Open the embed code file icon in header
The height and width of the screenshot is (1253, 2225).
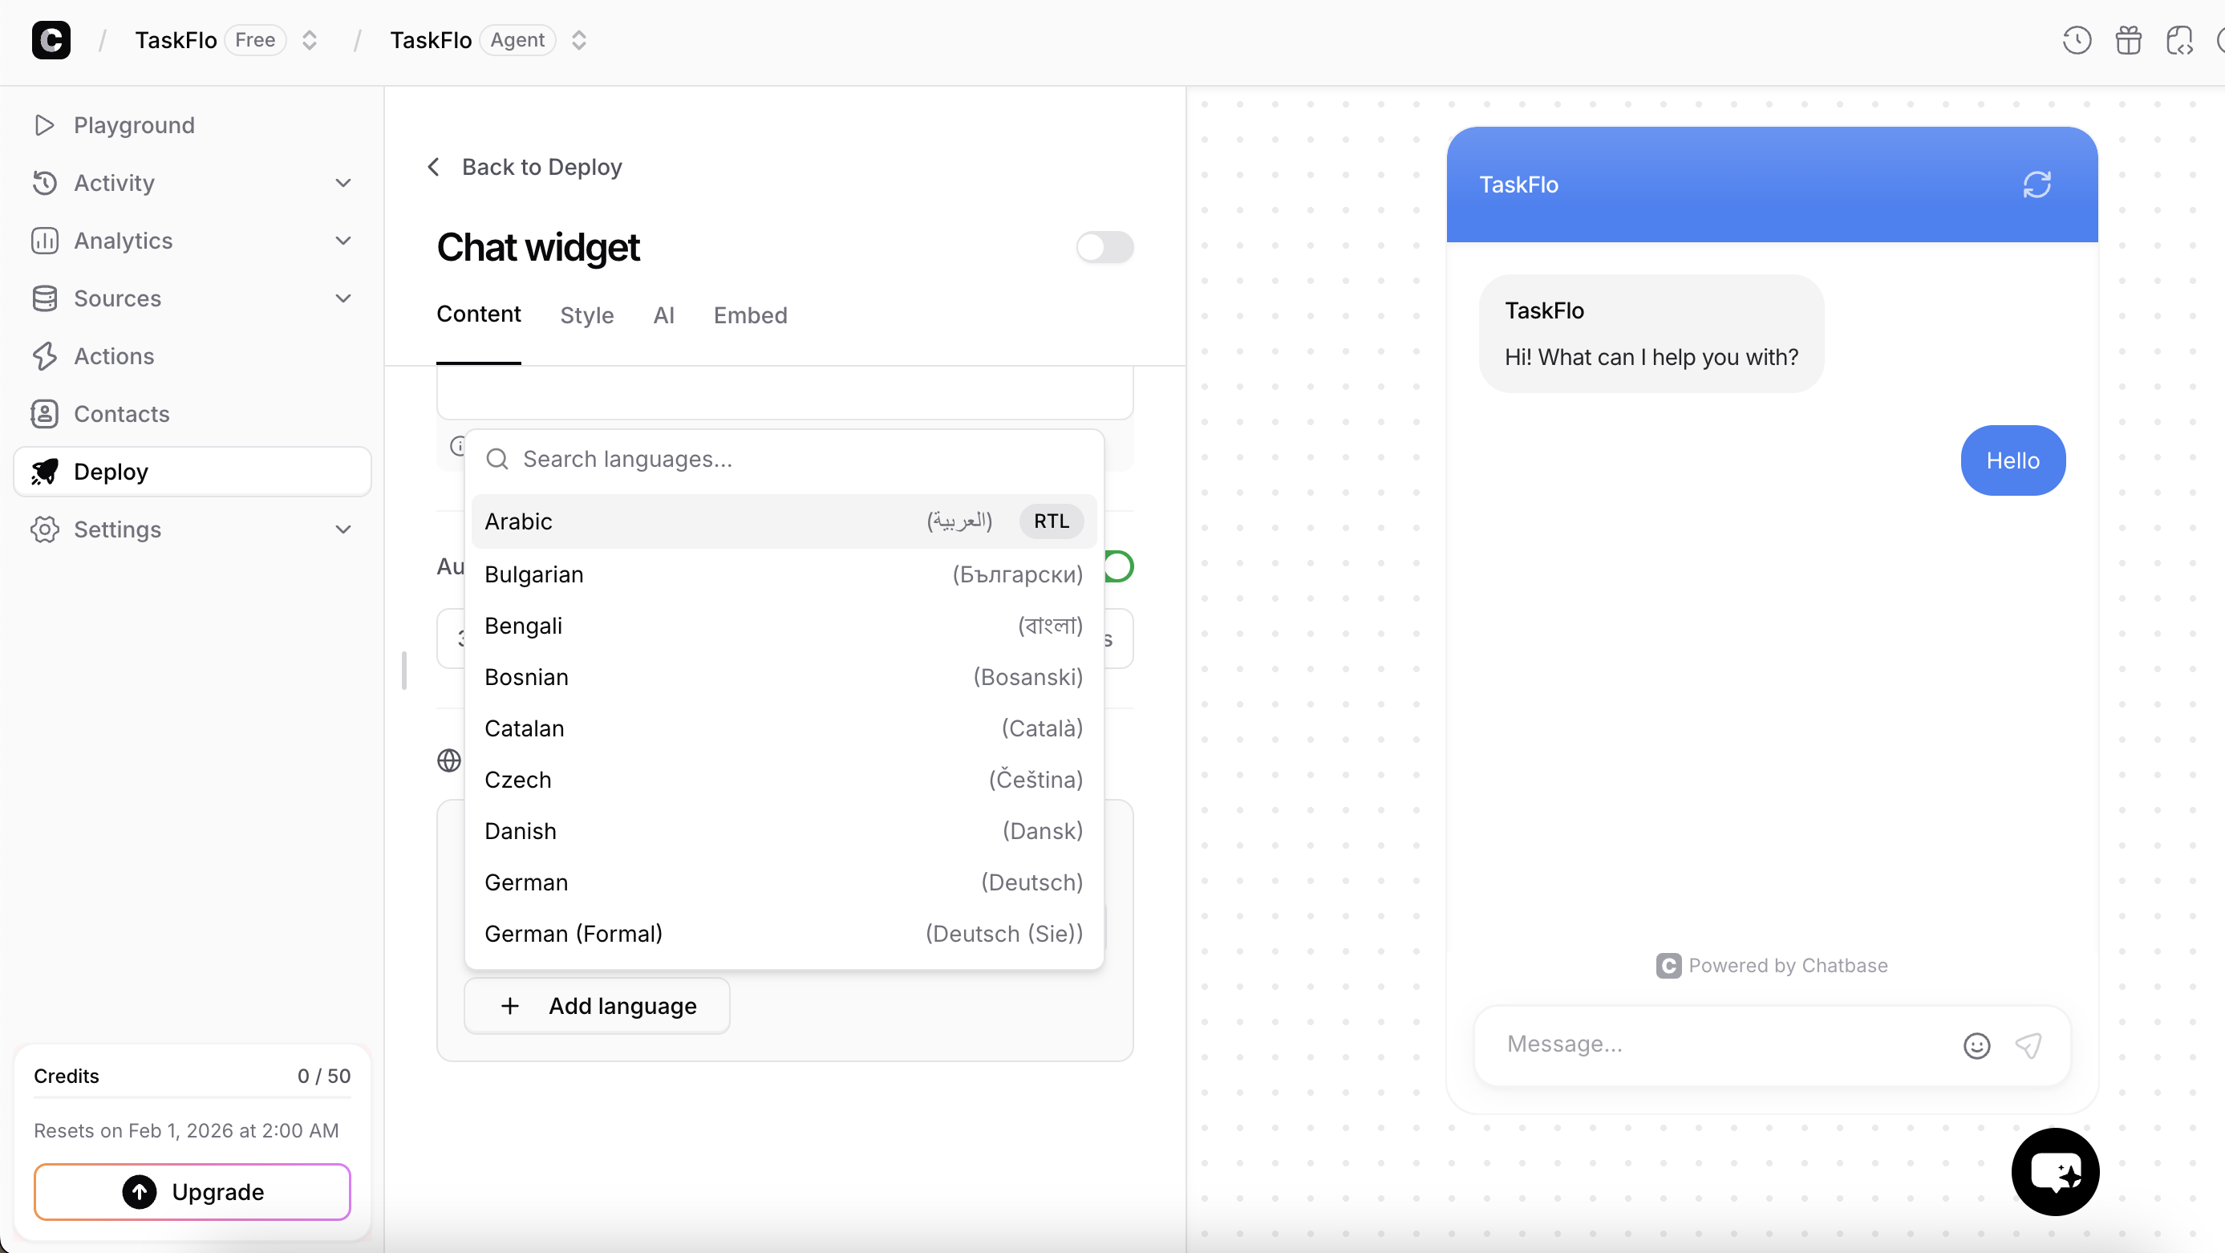[x=2180, y=40]
